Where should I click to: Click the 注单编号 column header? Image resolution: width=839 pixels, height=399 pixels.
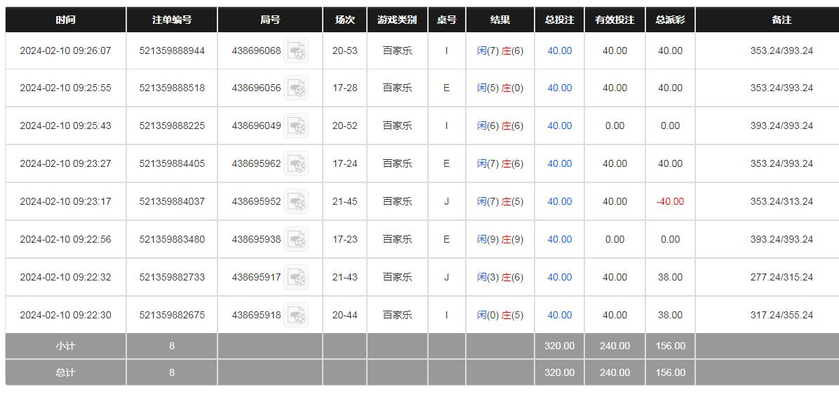[x=172, y=20]
